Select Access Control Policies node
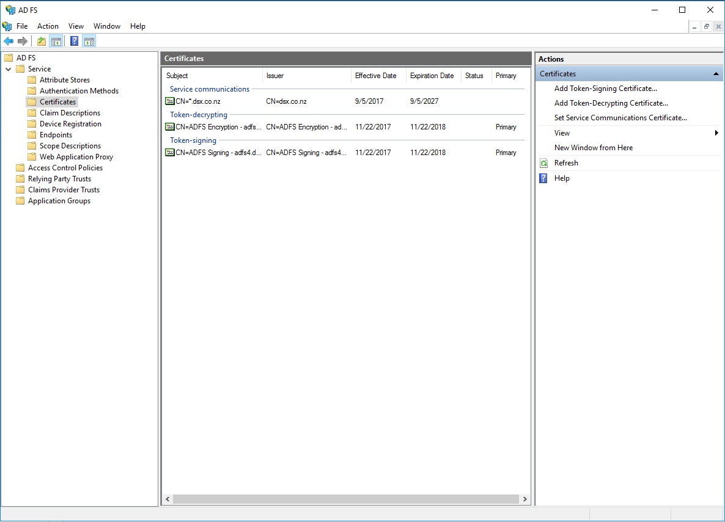Viewport: 725px width, 522px height. click(x=65, y=168)
